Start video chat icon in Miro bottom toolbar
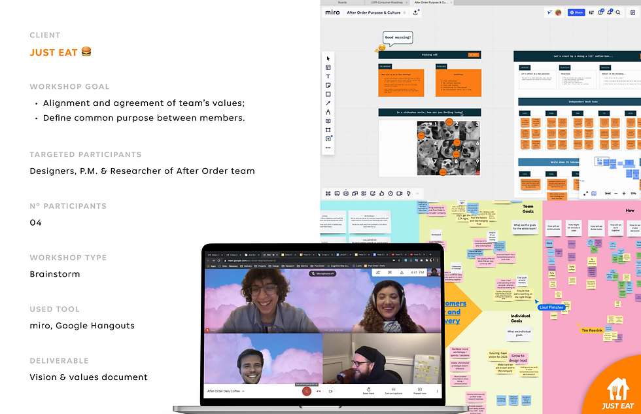Viewport: 641px width, 414px height. coord(400,194)
